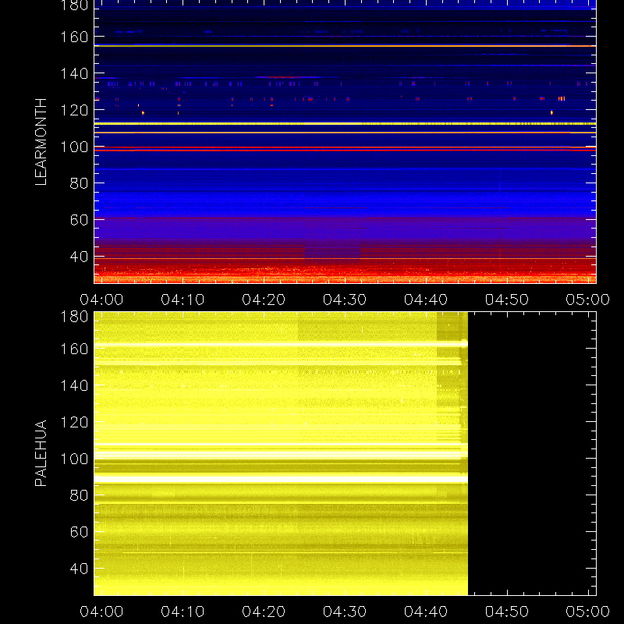Pick the 140 tick label on Palehua plot

click(x=74, y=385)
